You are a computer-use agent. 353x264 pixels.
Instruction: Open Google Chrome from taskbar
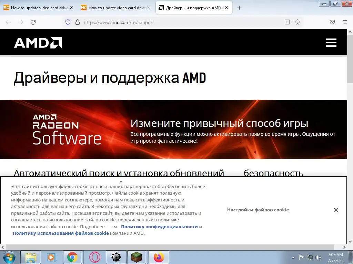[72, 257]
